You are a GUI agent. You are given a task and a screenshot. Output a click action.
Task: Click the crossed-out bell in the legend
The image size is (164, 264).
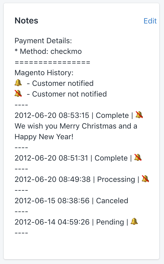(18, 94)
